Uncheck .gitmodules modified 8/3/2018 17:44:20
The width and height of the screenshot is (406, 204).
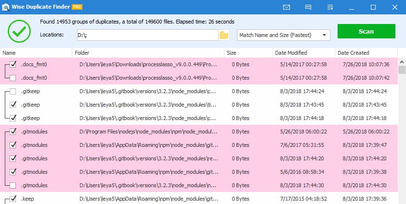(x=13, y=158)
